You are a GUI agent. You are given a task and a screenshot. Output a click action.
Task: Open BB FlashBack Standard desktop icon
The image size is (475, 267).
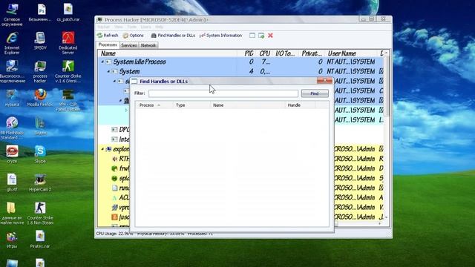click(12, 128)
